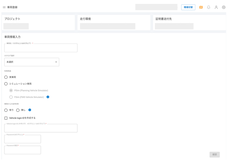This screenshot has height=164, width=228.
Task: Click the 車両登録 header title icon area
Action: click(x=12, y=7)
